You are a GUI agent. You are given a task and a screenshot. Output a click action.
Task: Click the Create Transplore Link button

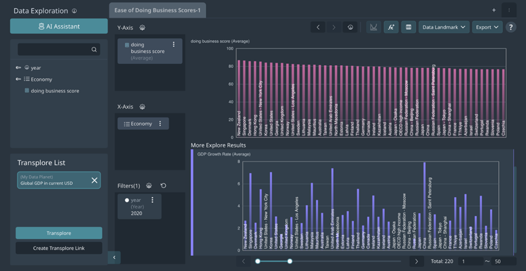(x=59, y=248)
